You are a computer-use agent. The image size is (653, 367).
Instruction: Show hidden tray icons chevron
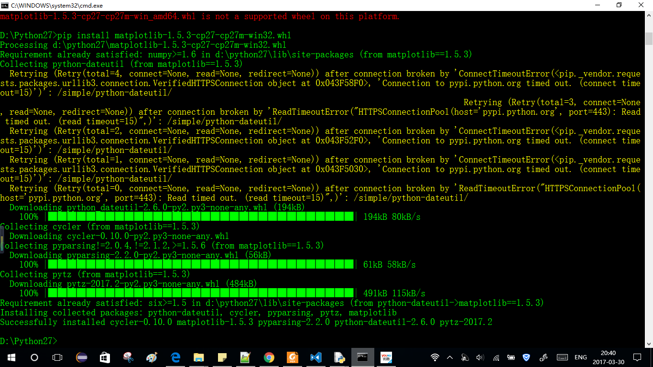point(450,357)
